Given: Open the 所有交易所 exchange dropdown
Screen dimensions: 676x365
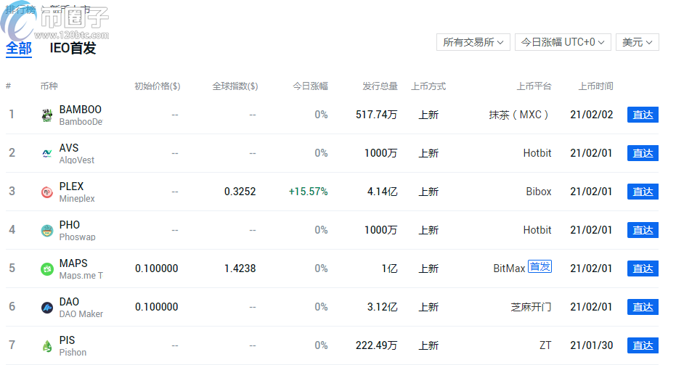Looking at the screenshot, I should (473, 42).
